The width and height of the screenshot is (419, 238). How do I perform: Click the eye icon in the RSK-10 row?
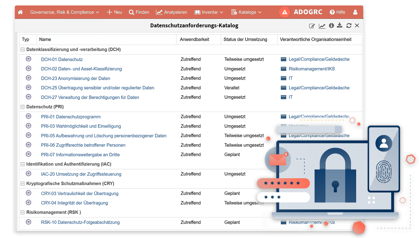[28, 222]
